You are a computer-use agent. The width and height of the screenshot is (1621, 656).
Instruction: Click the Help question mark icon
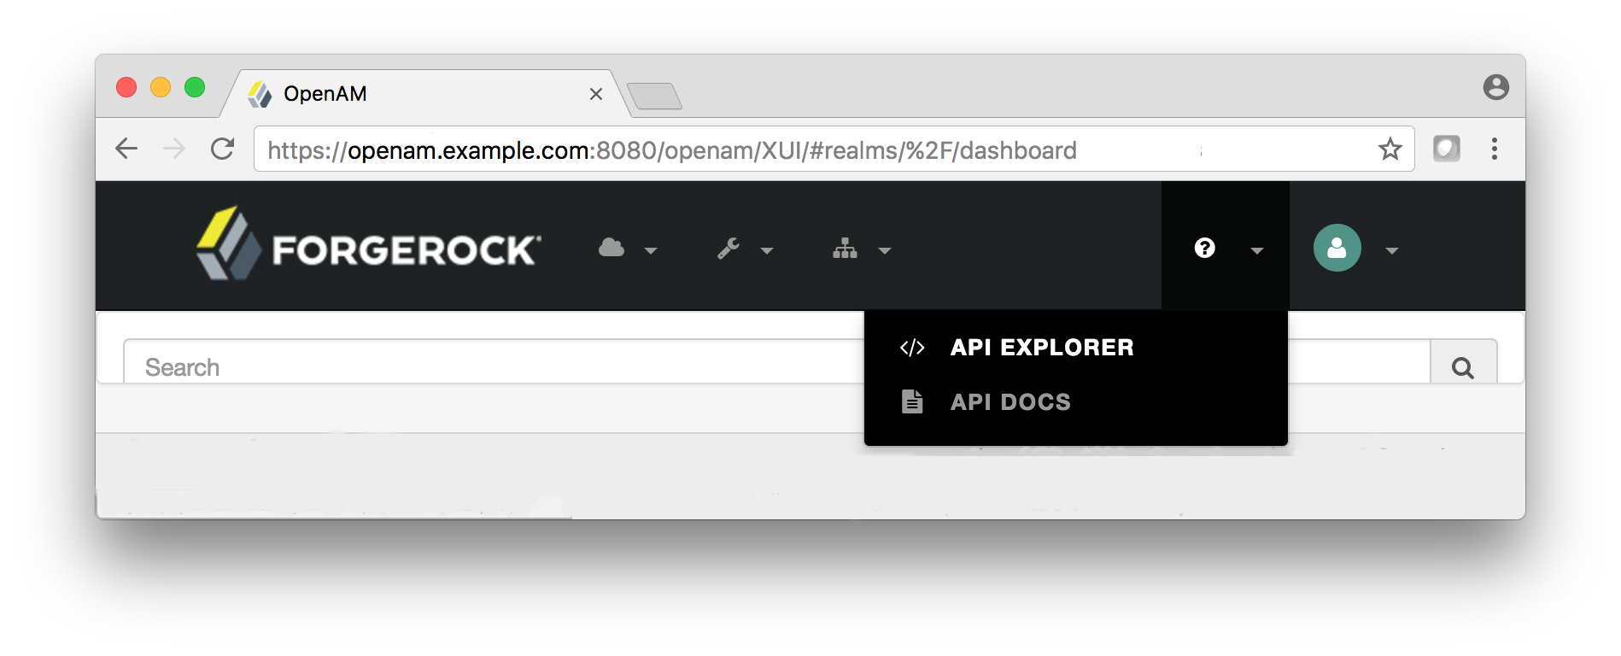point(1204,248)
